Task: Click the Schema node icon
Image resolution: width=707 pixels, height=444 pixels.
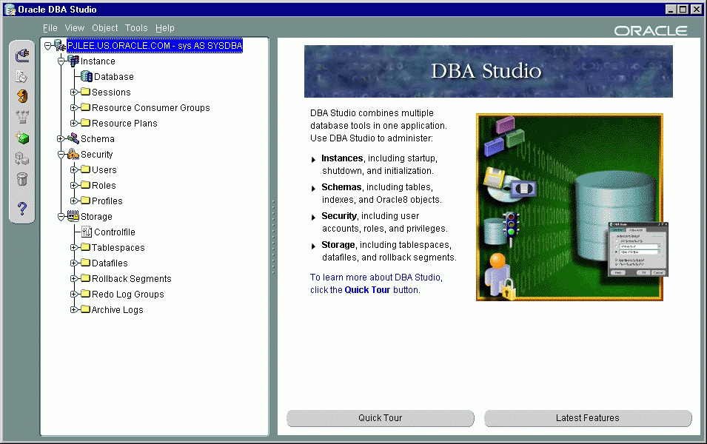Action: (x=73, y=139)
